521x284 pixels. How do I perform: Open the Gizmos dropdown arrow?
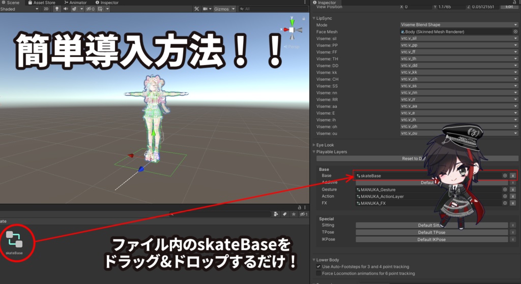tap(233, 9)
